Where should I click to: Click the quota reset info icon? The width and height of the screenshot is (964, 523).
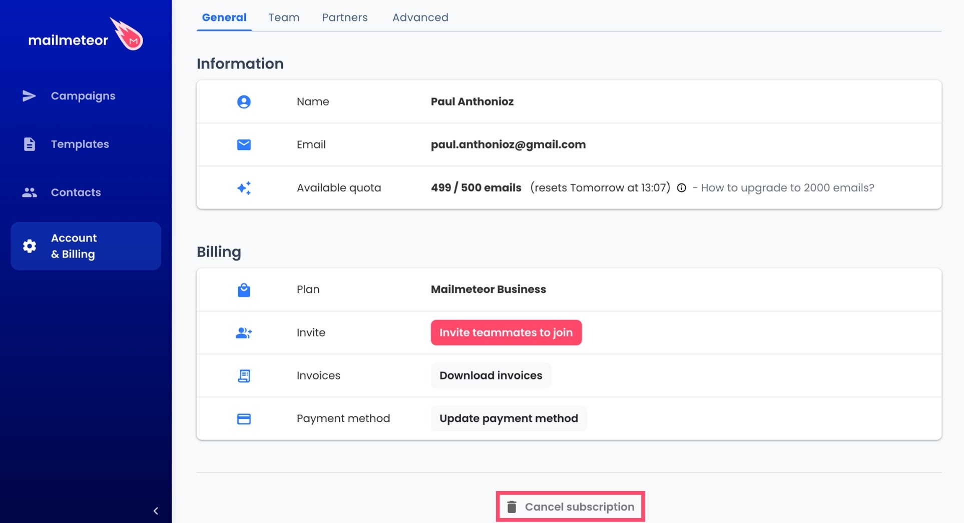pos(681,188)
